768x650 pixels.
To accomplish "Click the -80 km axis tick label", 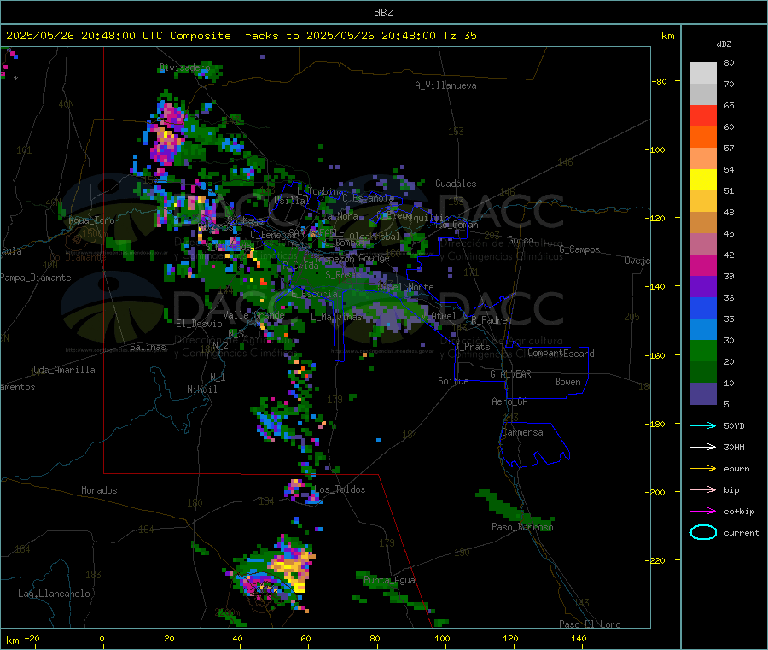I will click(660, 81).
